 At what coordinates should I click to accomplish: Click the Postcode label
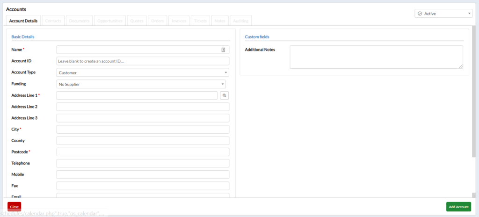tap(20, 152)
